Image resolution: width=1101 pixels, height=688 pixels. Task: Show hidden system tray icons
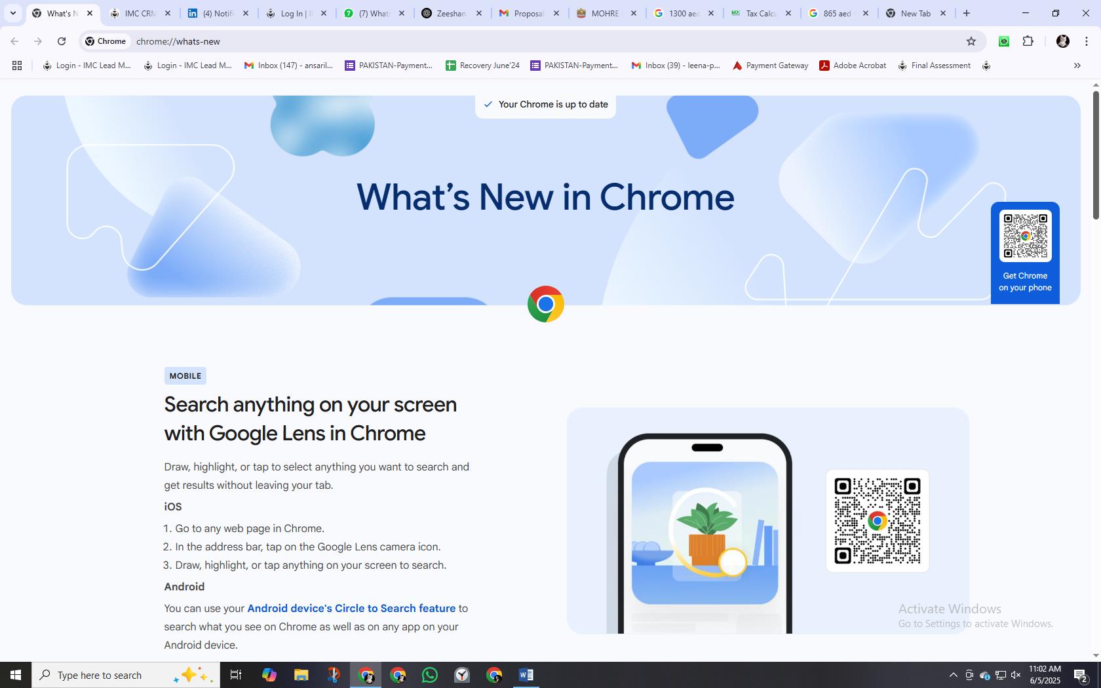(954, 675)
